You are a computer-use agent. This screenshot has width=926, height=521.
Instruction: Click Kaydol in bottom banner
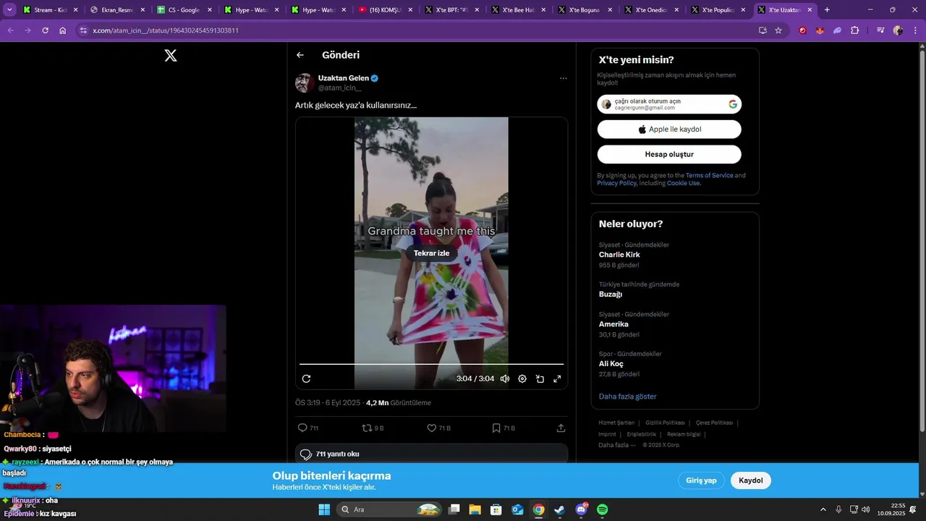751,480
